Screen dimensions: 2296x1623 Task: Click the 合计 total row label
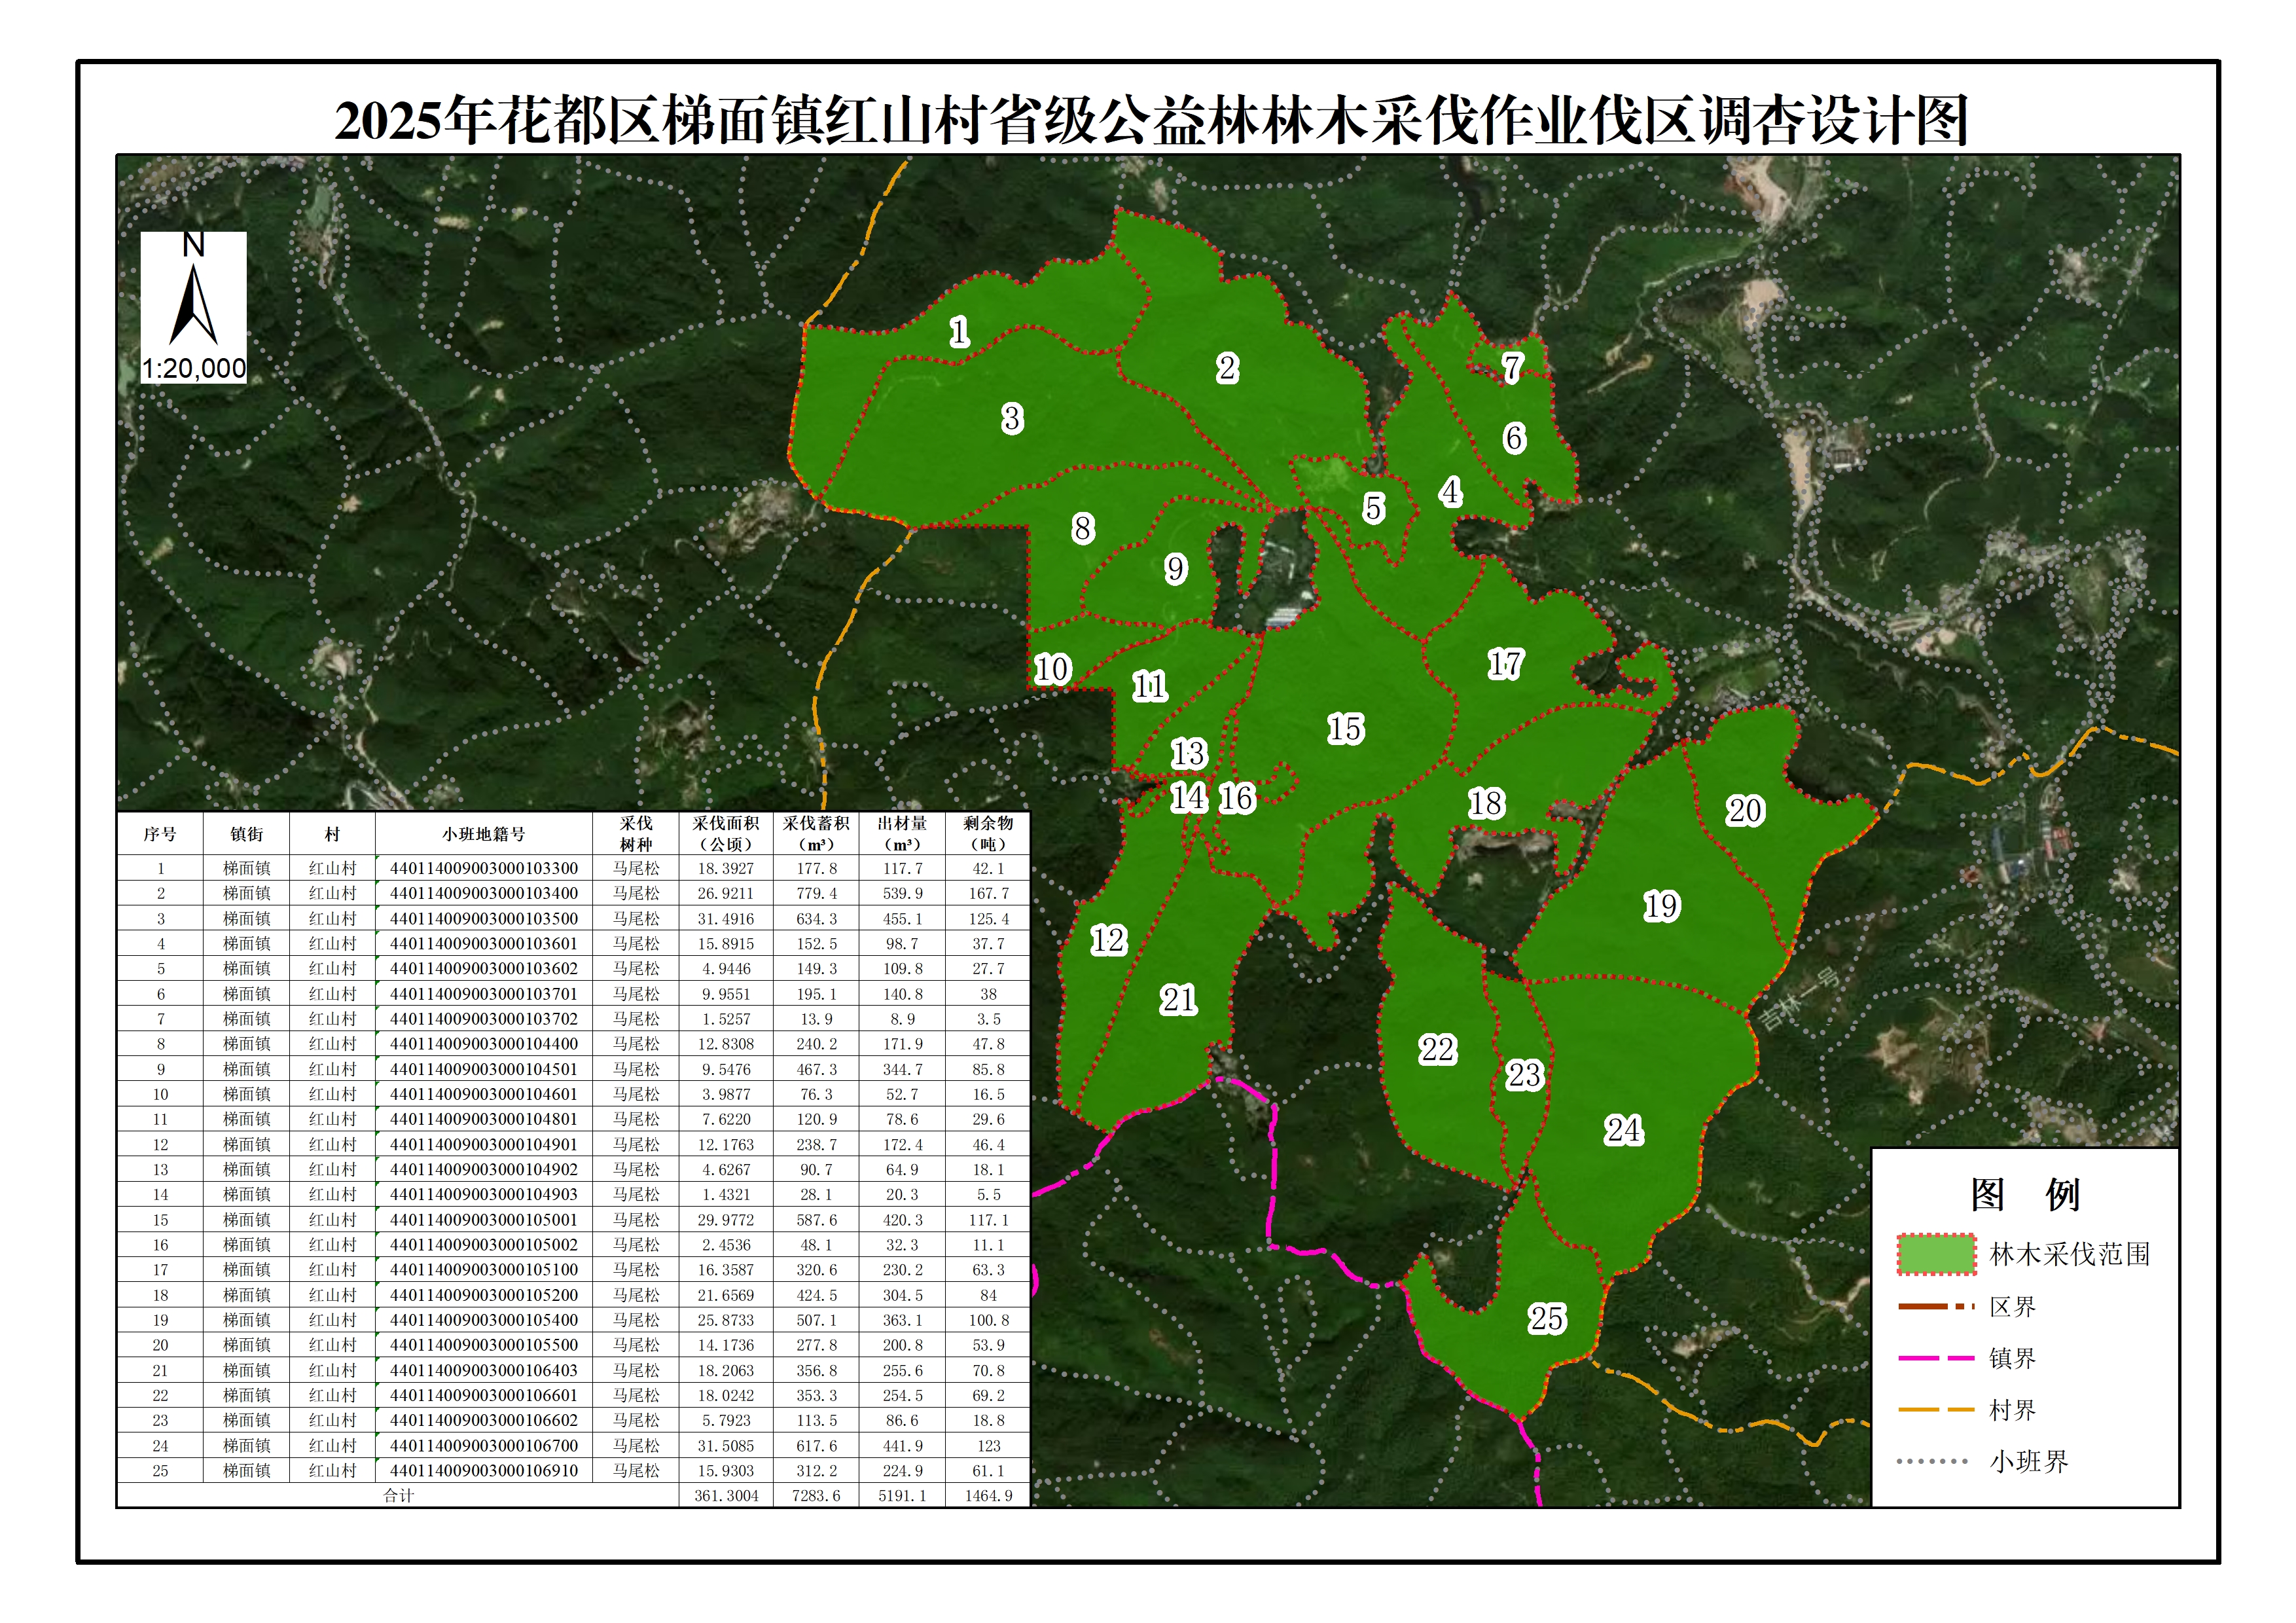click(x=398, y=1496)
